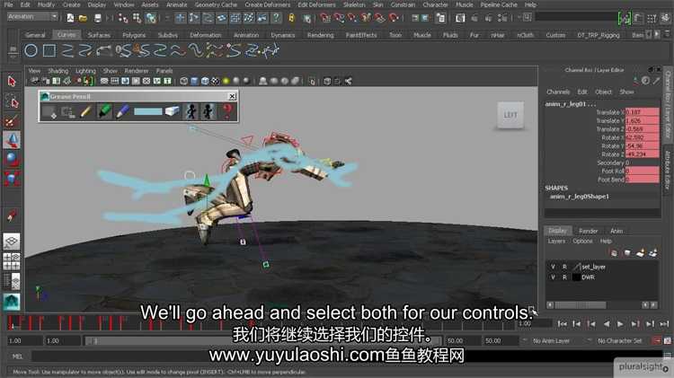
Task: Switch to Render layer tab
Action: click(588, 231)
